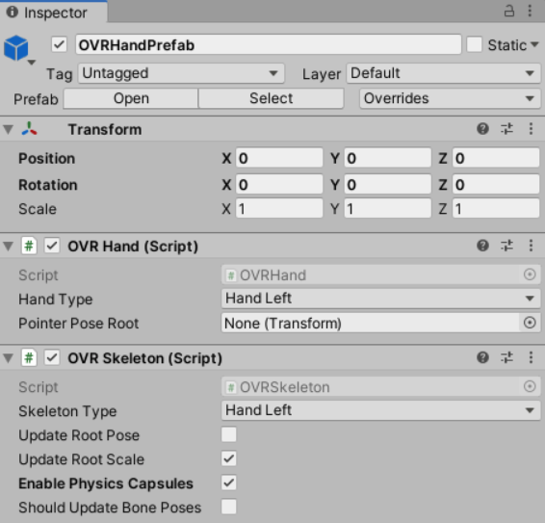Screen dimensions: 545x523
Task: Click the blue prefab cube icon
Action: coord(16,47)
